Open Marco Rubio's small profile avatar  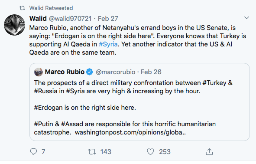tap(39, 72)
